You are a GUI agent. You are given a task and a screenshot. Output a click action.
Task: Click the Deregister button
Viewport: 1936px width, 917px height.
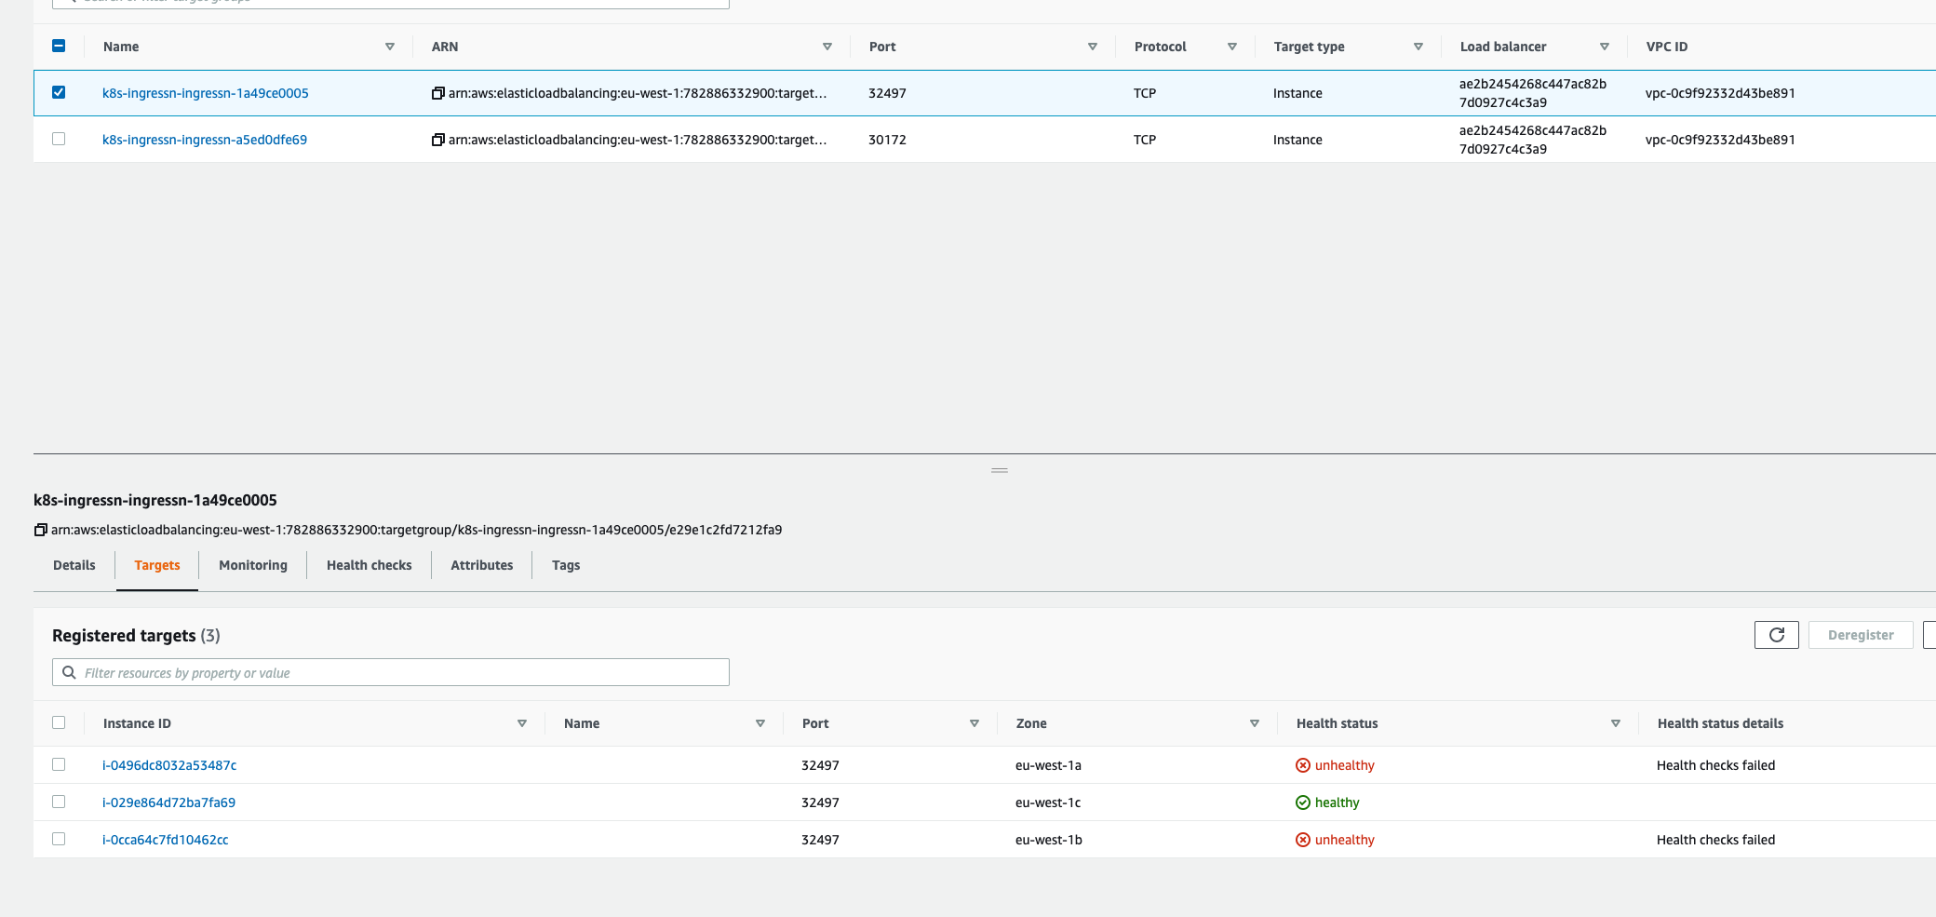pyautogui.click(x=1860, y=634)
